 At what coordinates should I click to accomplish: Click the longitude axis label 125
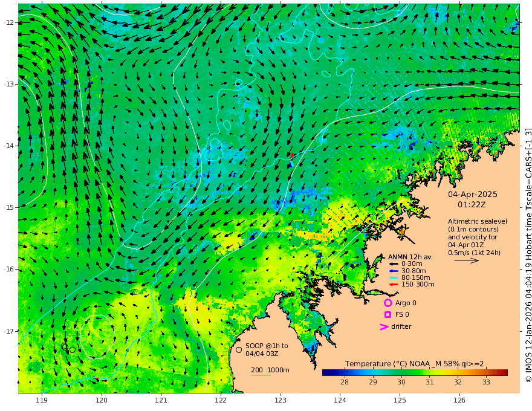tap(400, 401)
